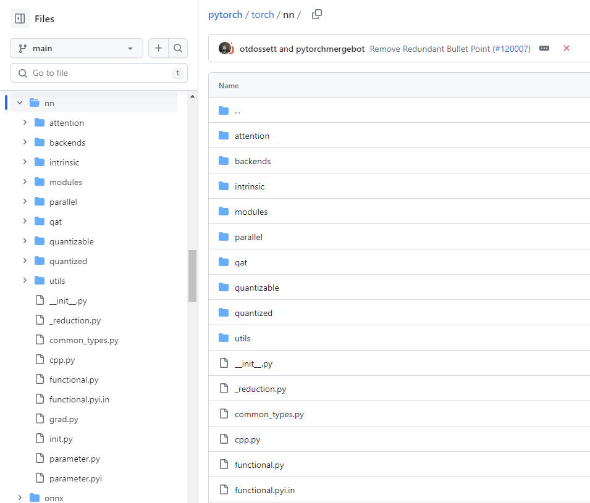Image resolution: width=590 pixels, height=503 pixels.
Task: Copy the path with the copy icon
Action: (x=317, y=14)
